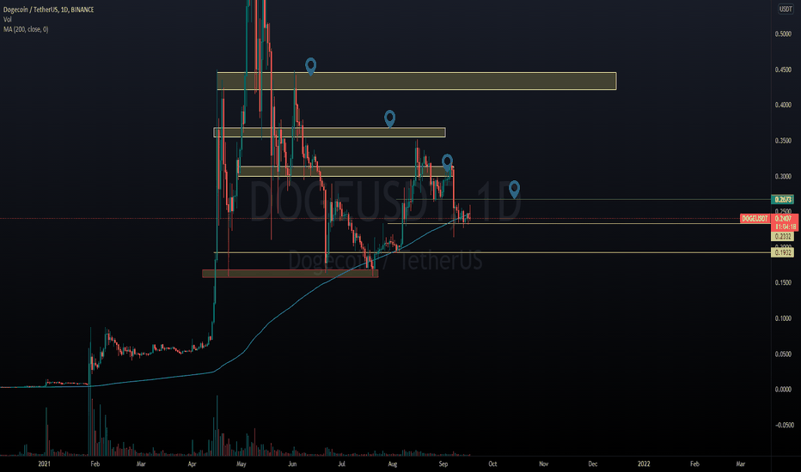Screen dimensions: 801x472
Task: Click the 0.4000 price axis label
Action: pos(783,105)
